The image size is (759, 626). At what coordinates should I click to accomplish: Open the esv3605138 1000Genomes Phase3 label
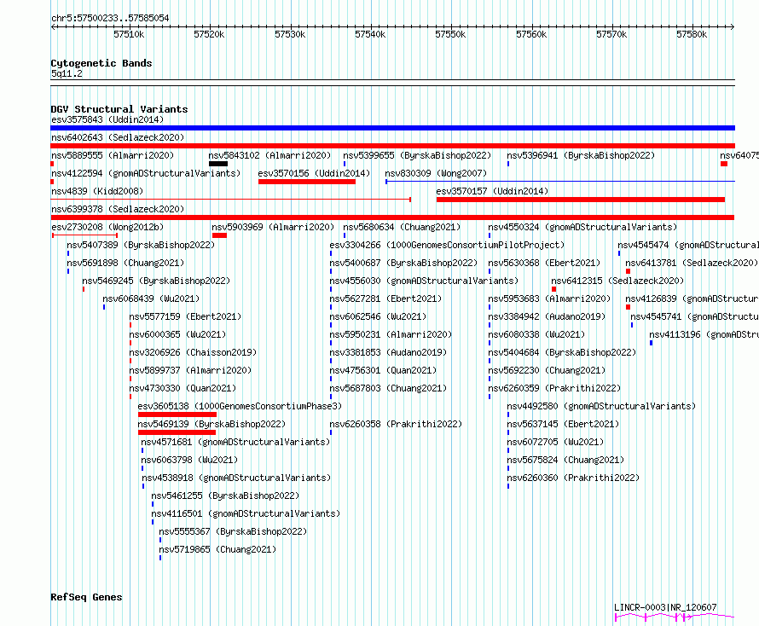tap(240, 406)
